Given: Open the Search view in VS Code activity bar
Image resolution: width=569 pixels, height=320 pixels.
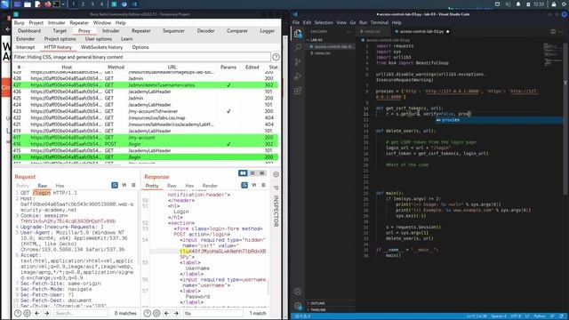Looking at the screenshot, I should click(x=298, y=47).
